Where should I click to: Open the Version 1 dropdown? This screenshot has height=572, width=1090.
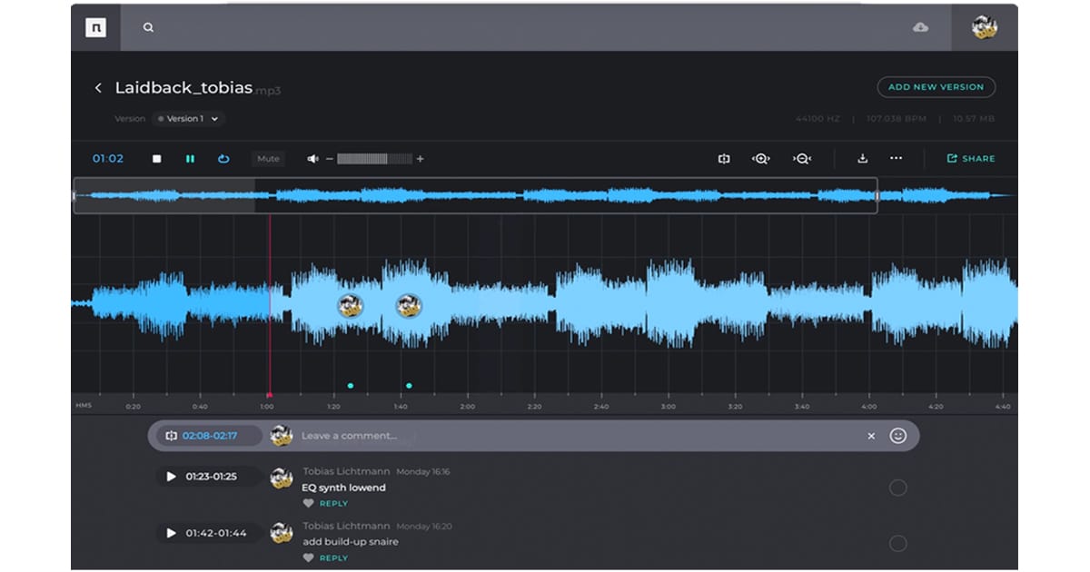tap(189, 119)
